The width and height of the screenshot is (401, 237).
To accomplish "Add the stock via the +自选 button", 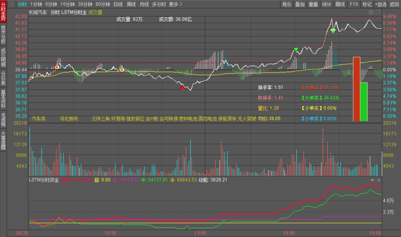I will (x=381, y=4).
